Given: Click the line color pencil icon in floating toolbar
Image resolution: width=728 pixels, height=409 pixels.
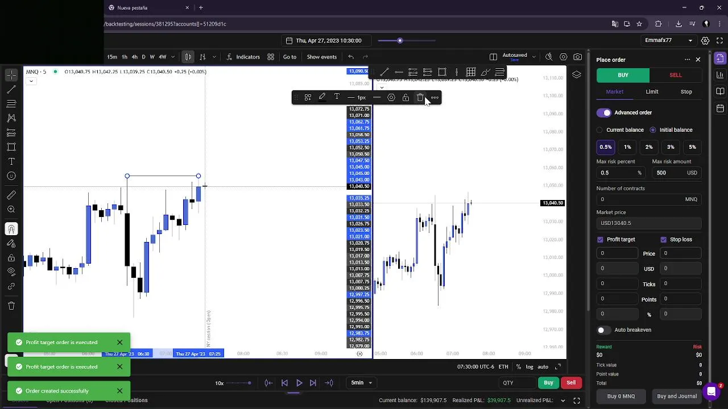Looking at the screenshot, I should coord(322,98).
